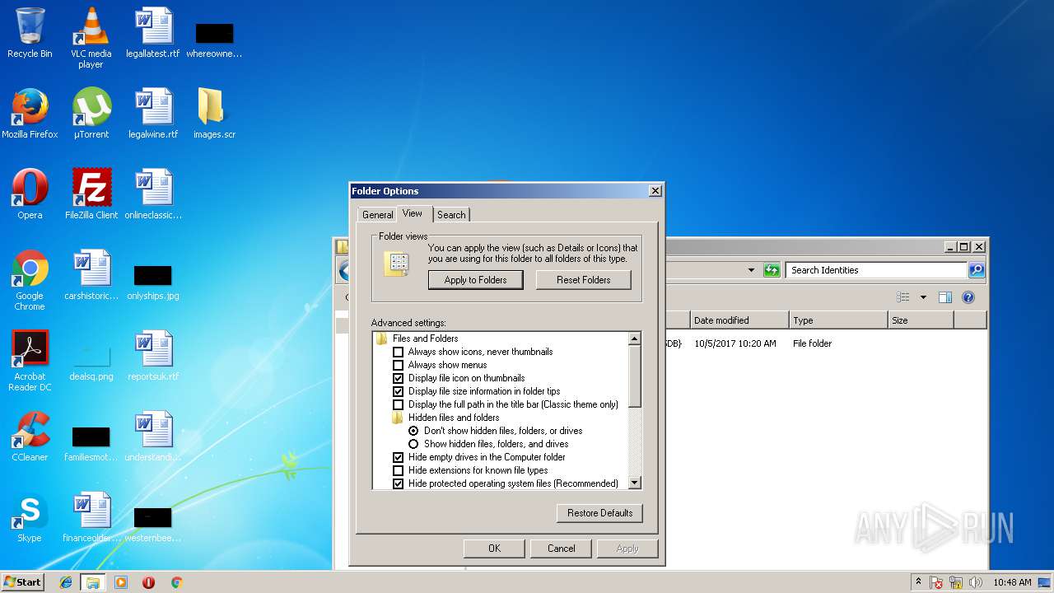Select the View tab
The image size is (1054, 593).
(x=413, y=213)
